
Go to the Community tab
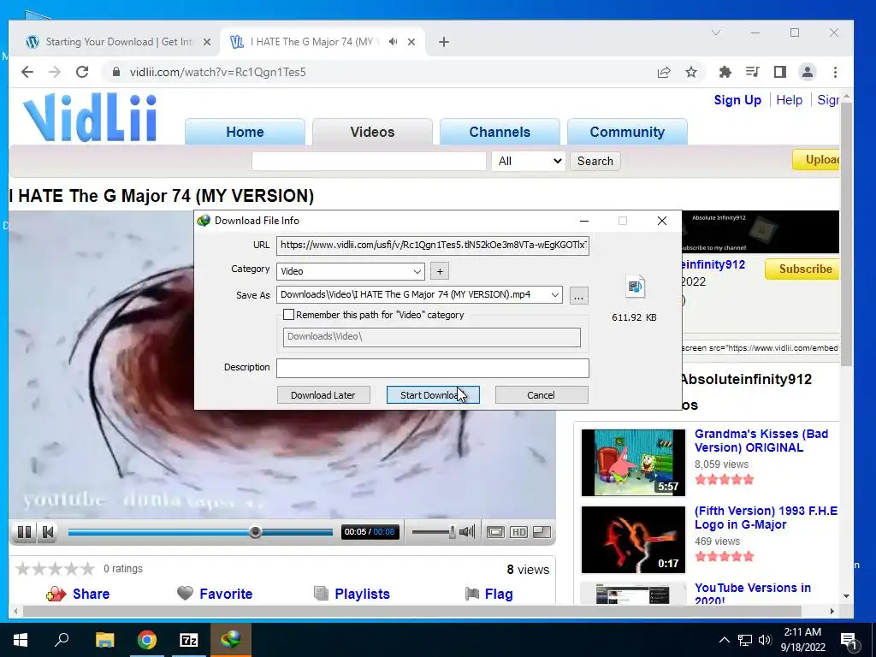(627, 132)
